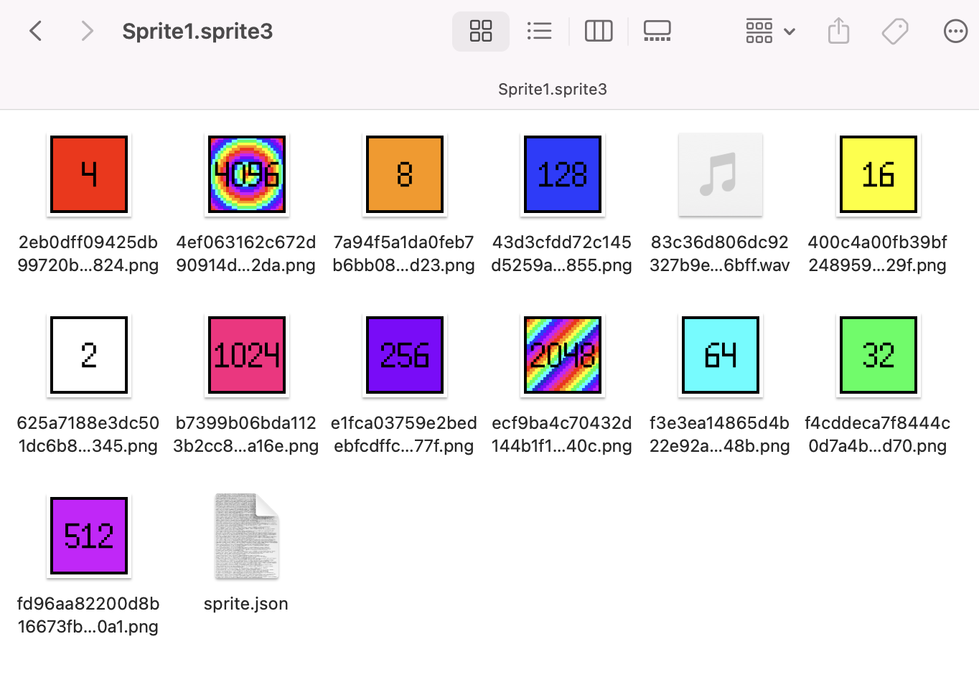979x677 pixels.
Task: Select the sprite.json document icon
Action: click(247, 536)
